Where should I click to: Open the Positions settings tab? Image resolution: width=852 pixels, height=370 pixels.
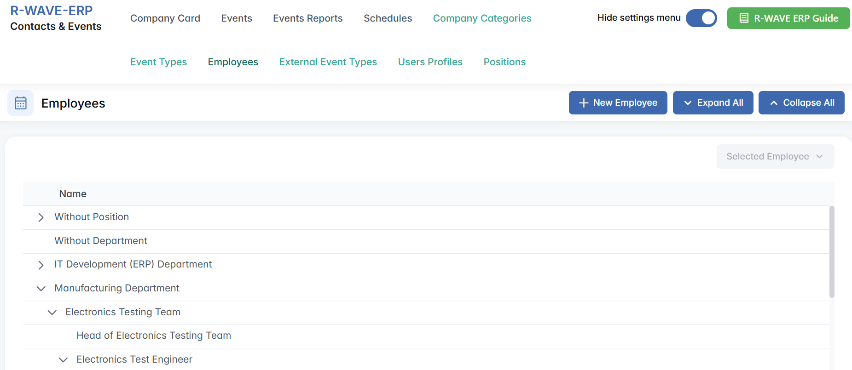(504, 62)
